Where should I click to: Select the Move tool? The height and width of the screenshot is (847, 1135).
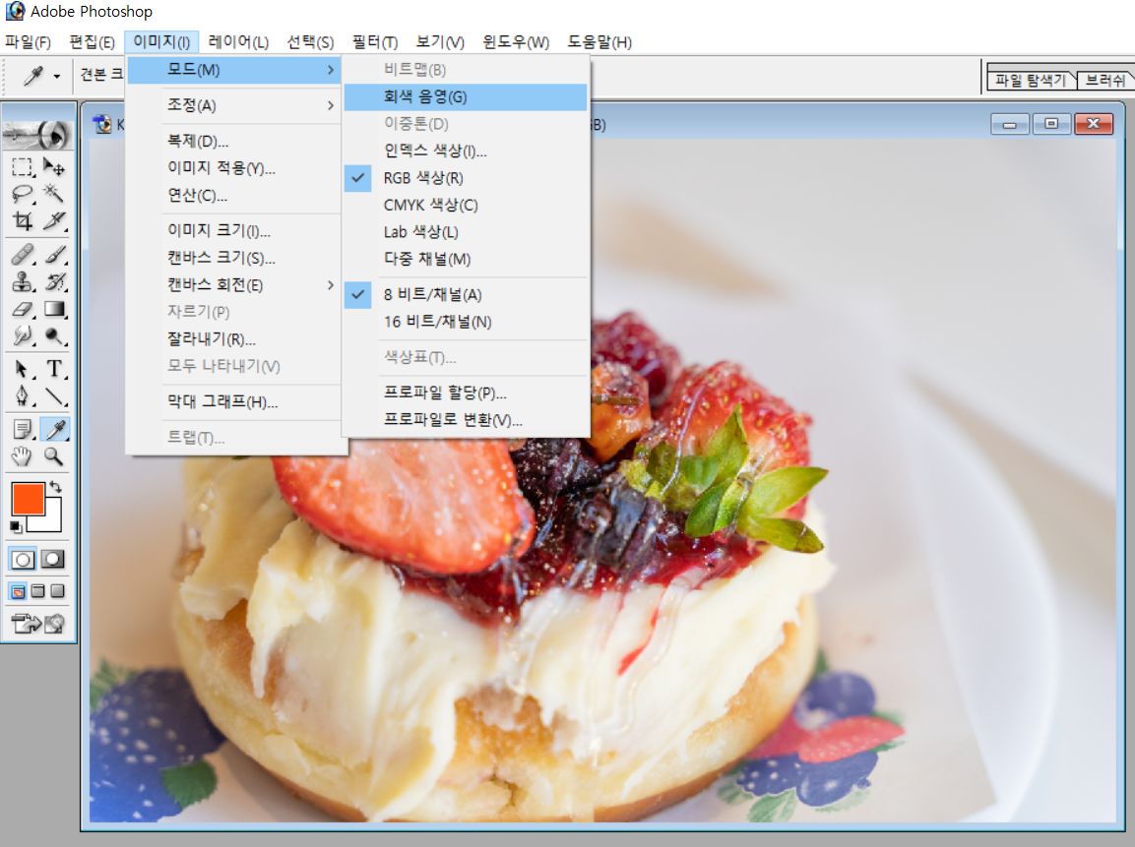[x=54, y=167]
